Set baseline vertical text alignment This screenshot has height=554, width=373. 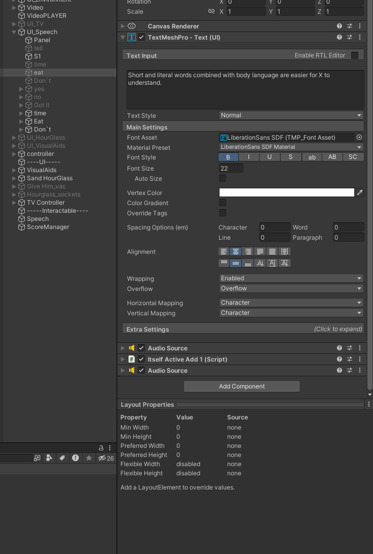(x=260, y=263)
